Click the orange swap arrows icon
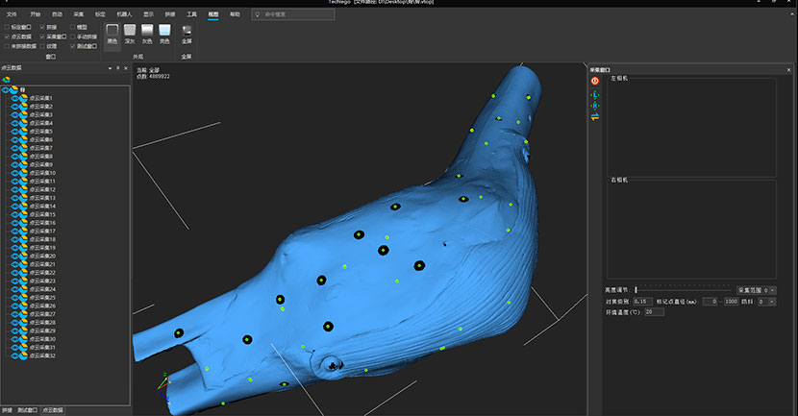The width and height of the screenshot is (798, 416). (x=594, y=116)
